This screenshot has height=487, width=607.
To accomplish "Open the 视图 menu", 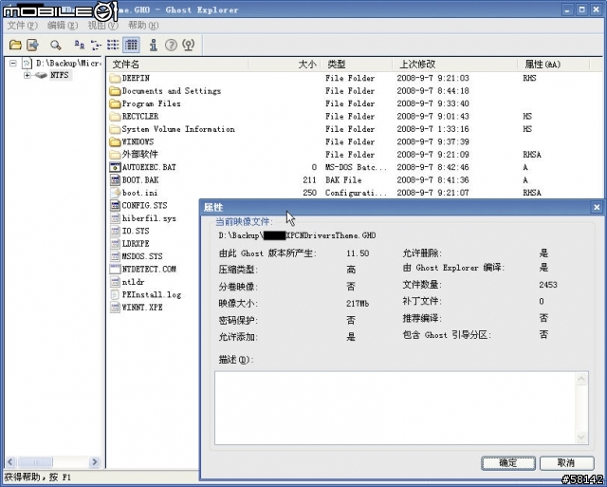I will point(103,26).
